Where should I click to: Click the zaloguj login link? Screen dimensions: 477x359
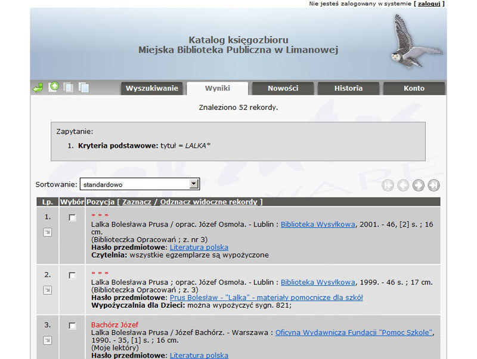(x=429, y=4)
